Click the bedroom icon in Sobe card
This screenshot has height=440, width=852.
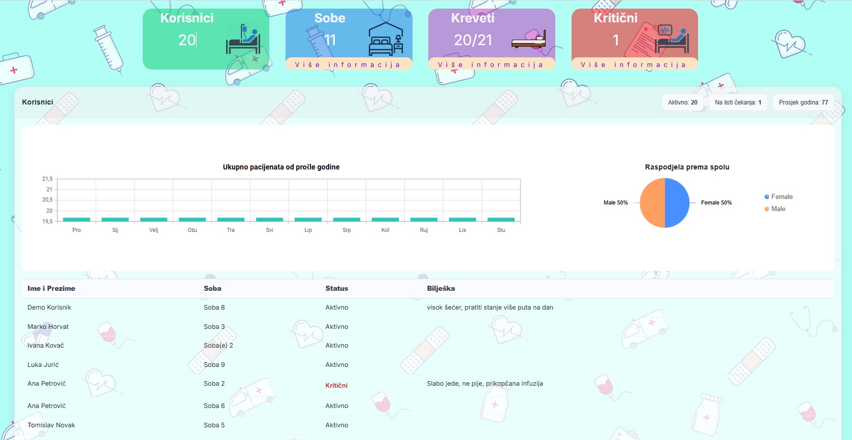386,40
